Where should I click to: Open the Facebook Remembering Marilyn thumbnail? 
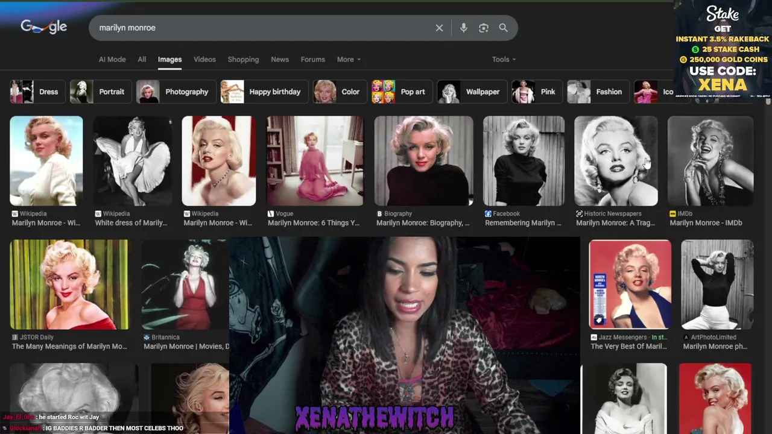[x=524, y=161]
